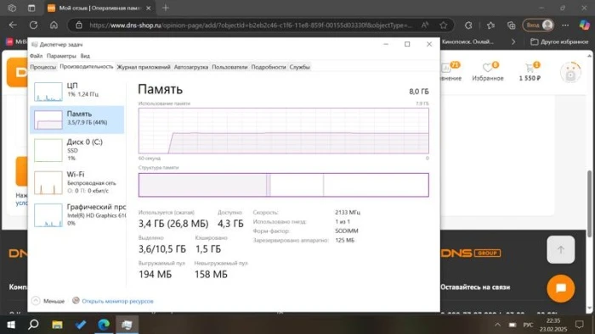Click the memory usage graph
This screenshot has height=334, width=595.
tap(283, 131)
